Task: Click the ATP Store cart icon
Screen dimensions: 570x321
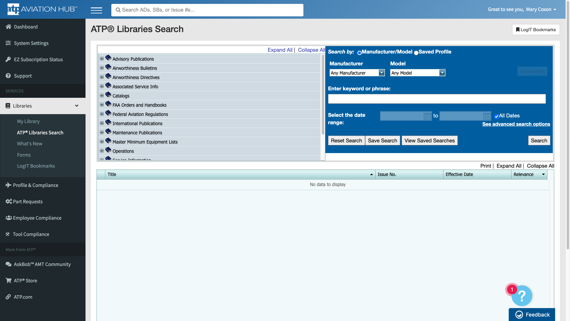Action: pyautogui.click(x=8, y=281)
